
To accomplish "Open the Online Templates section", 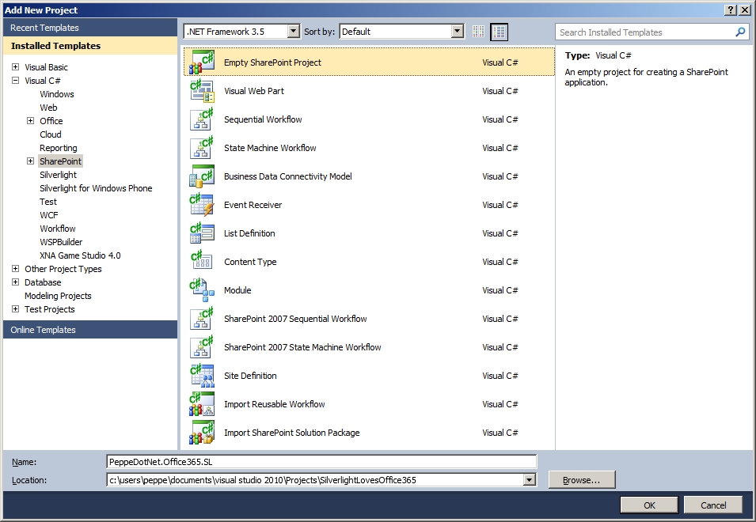I will pyautogui.click(x=90, y=330).
